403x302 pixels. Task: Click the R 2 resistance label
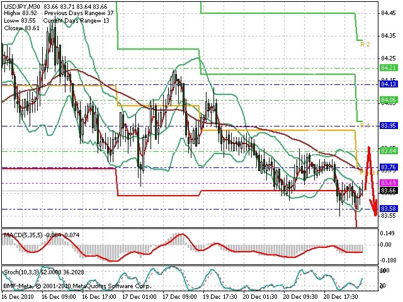(365, 45)
